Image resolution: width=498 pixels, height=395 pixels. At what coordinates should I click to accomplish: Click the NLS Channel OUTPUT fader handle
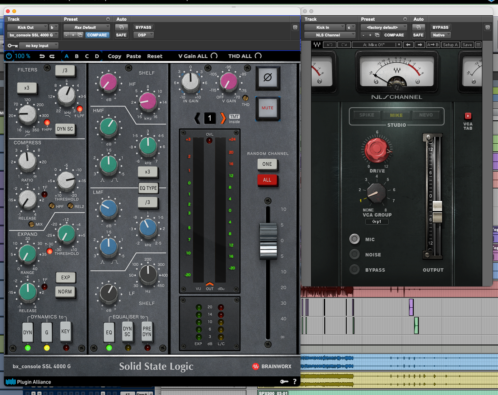437,211
